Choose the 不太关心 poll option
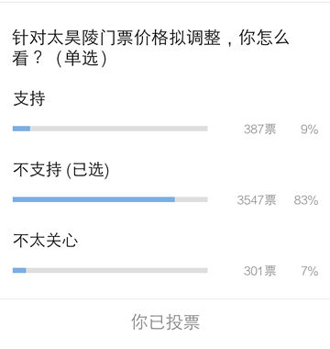The width and height of the screenshot is (330, 349). click(45, 241)
